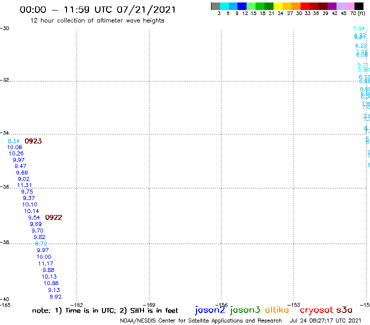370x325 pixels.
Task: Select the -165 longitude axis label
Action: (x=5, y=305)
